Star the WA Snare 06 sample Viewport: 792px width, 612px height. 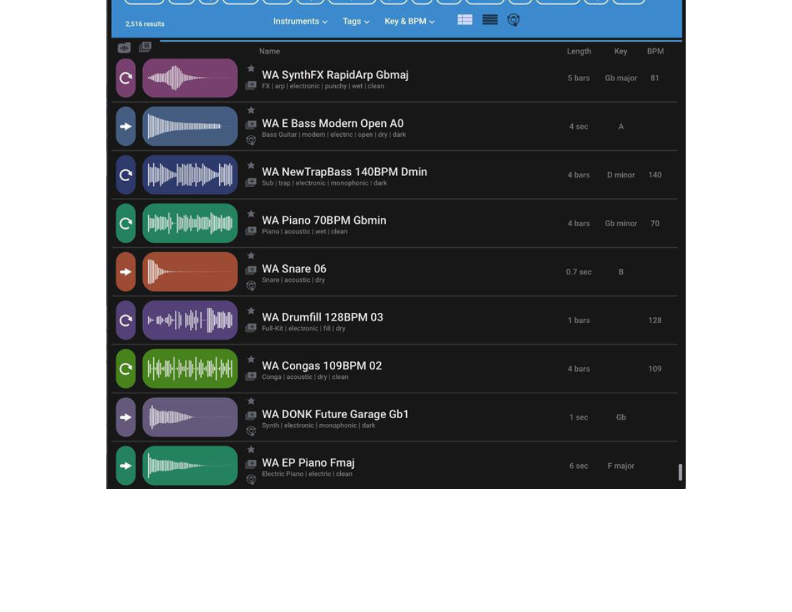point(251,256)
